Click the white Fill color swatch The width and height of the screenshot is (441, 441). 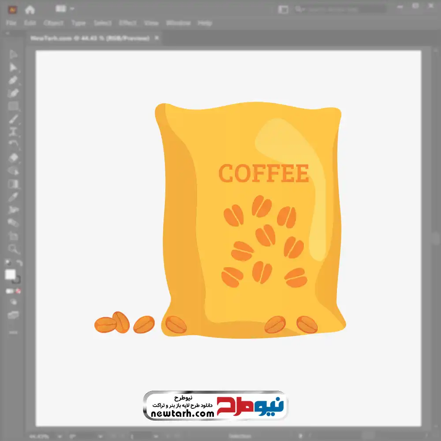[11, 275]
